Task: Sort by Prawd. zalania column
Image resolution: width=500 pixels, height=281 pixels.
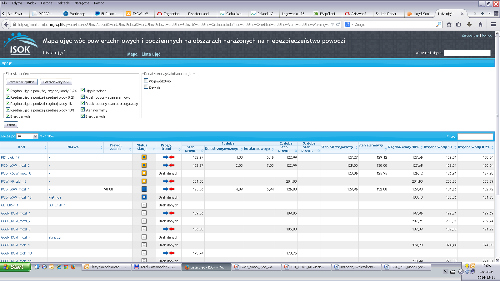Action: [x=118, y=147]
